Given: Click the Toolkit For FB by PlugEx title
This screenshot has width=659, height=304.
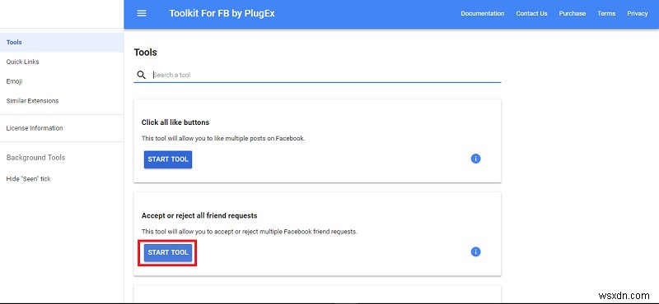Looking at the screenshot, I should [222, 13].
